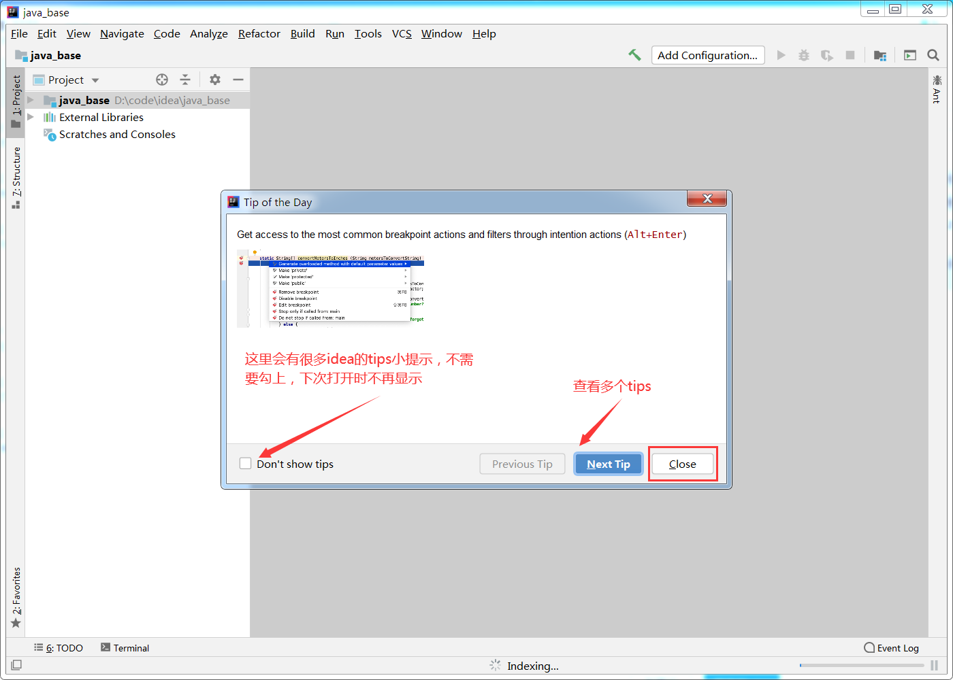
Task: Open the Event Log panel
Action: (x=891, y=648)
